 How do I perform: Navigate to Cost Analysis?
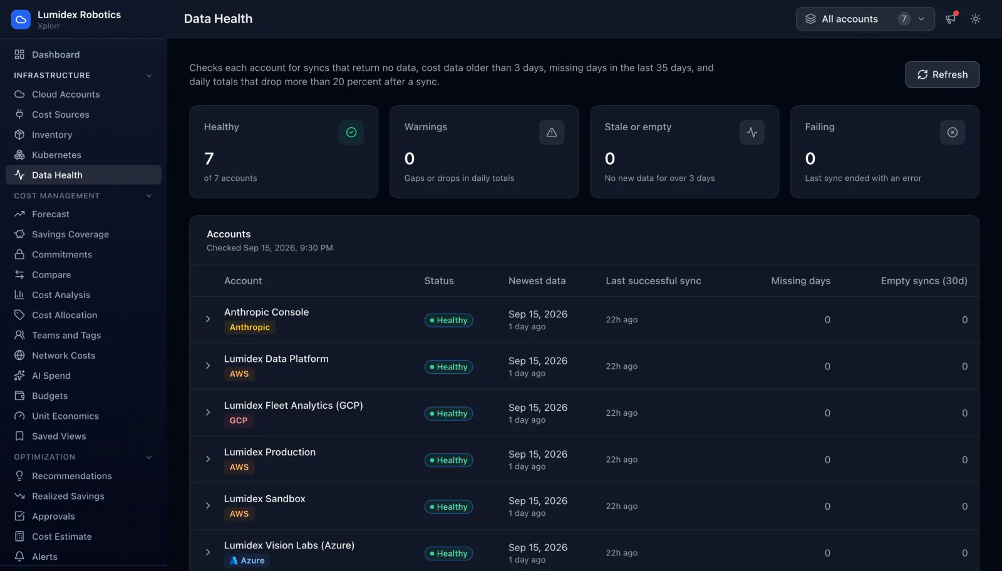pos(83,295)
